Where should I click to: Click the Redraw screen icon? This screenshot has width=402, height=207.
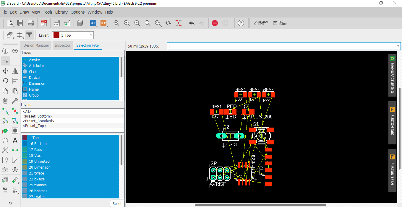[168, 23]
